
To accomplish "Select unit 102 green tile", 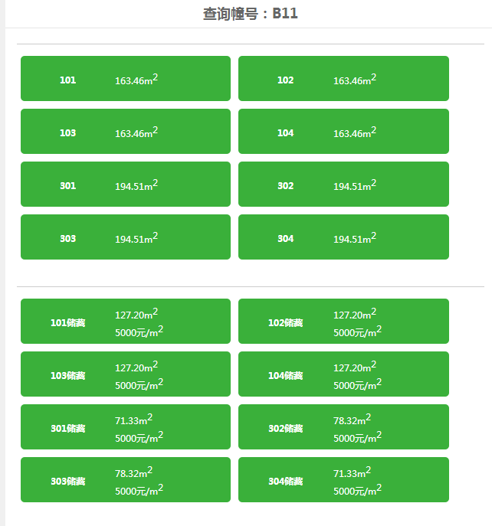I will 343,79.
